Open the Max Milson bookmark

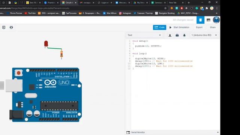coord(110,13)
